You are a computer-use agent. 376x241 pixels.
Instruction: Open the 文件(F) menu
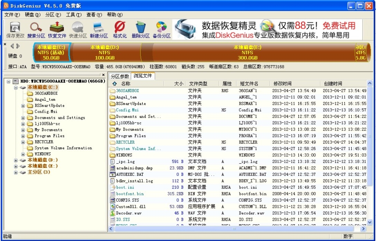tap(12, 15)
